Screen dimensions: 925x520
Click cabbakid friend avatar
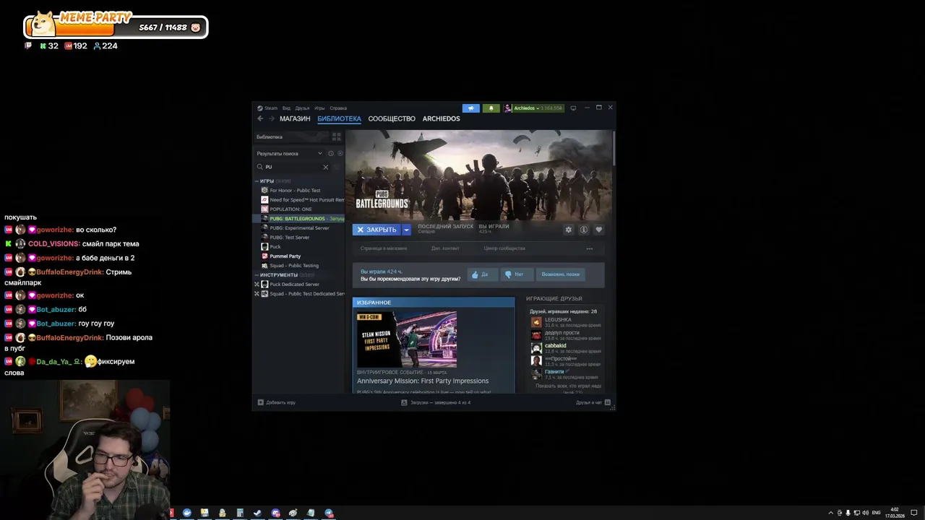(536, 348)
